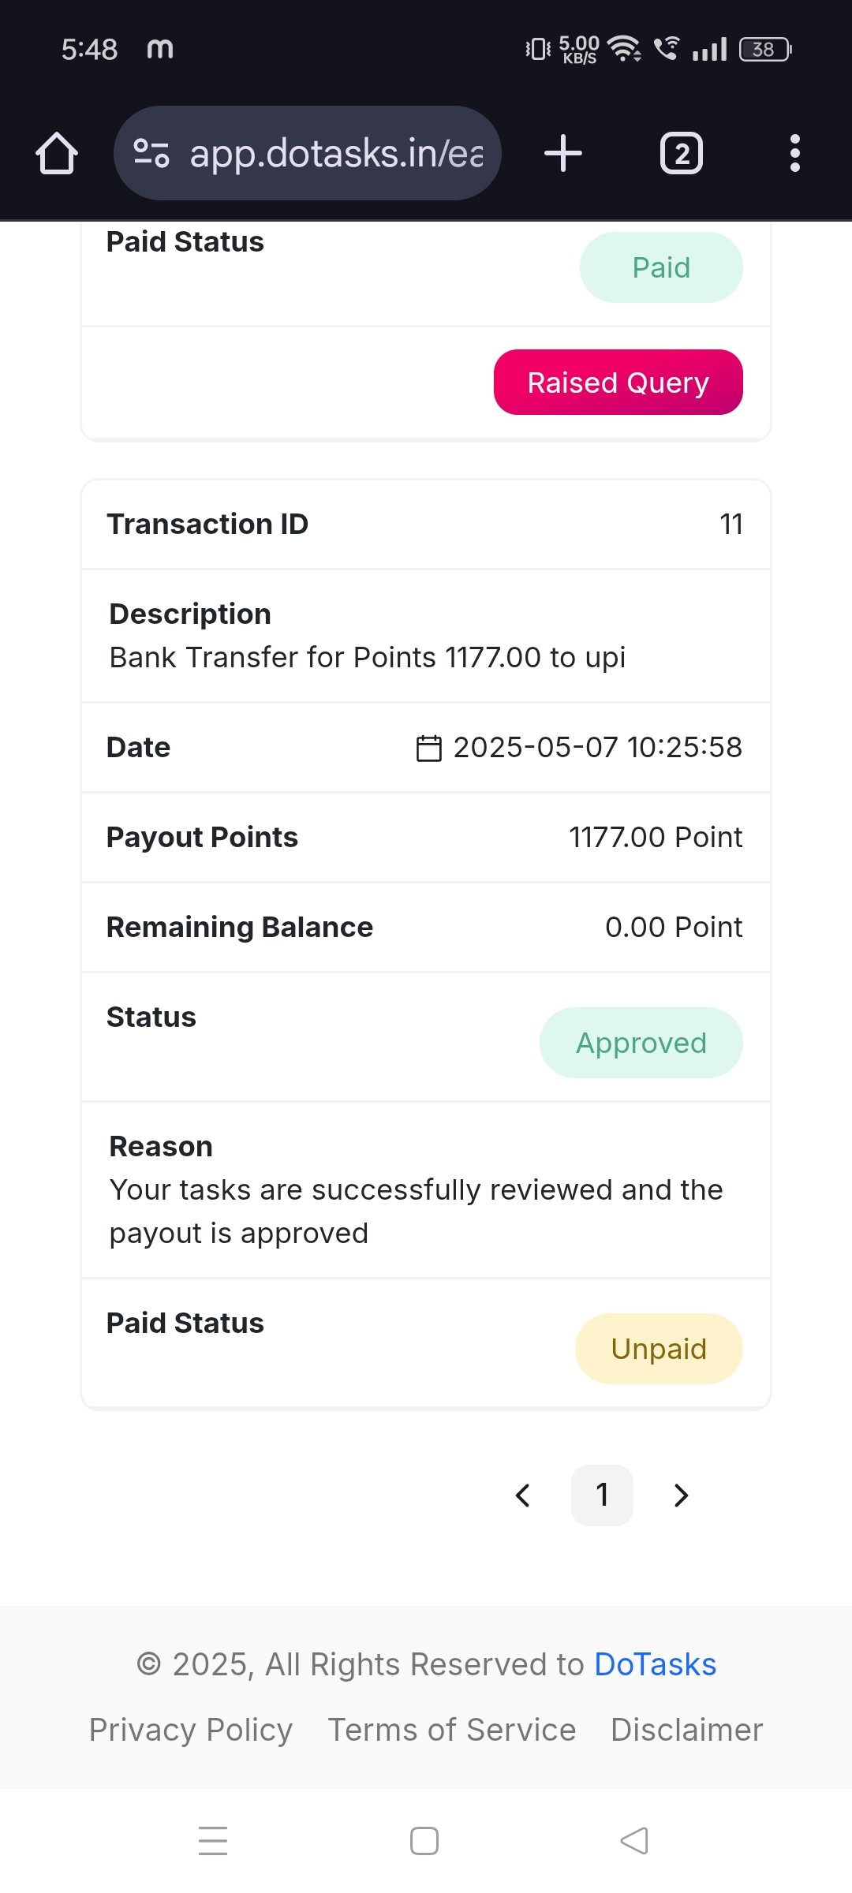
Task: Click the app.dotasks.in address bar
Action: click(308, 153)
